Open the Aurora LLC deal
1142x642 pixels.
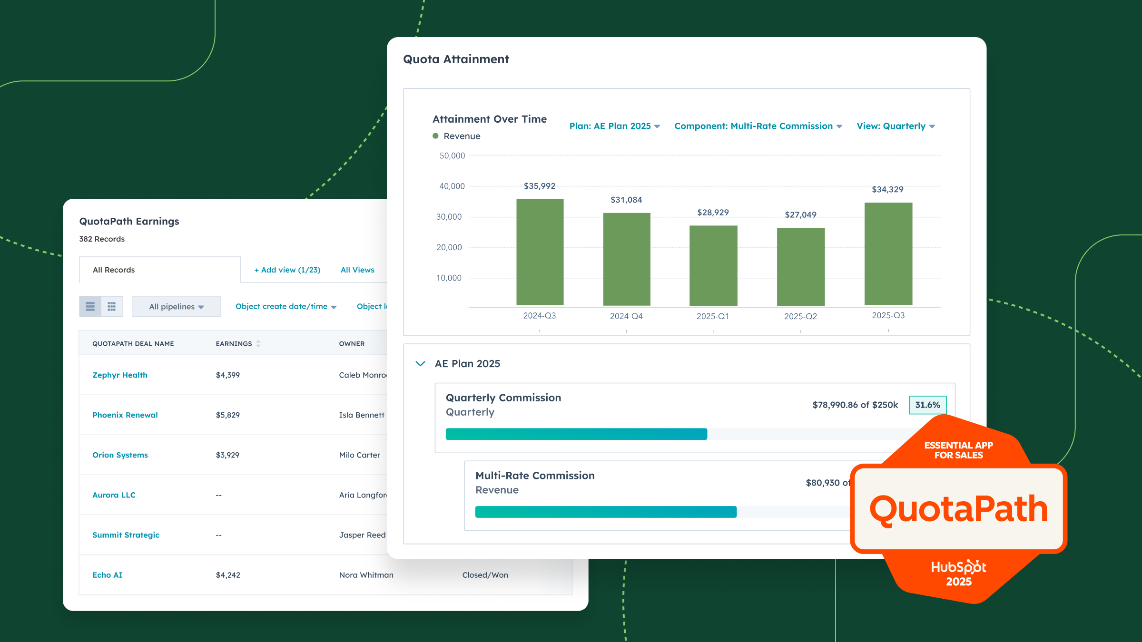[114, 495]
